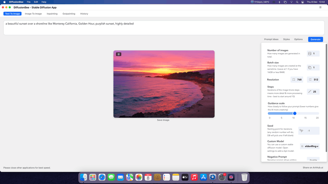Viewport: 328px width, 184px height.
Task: Open the Trash in the dock
Action: [244, 177]
